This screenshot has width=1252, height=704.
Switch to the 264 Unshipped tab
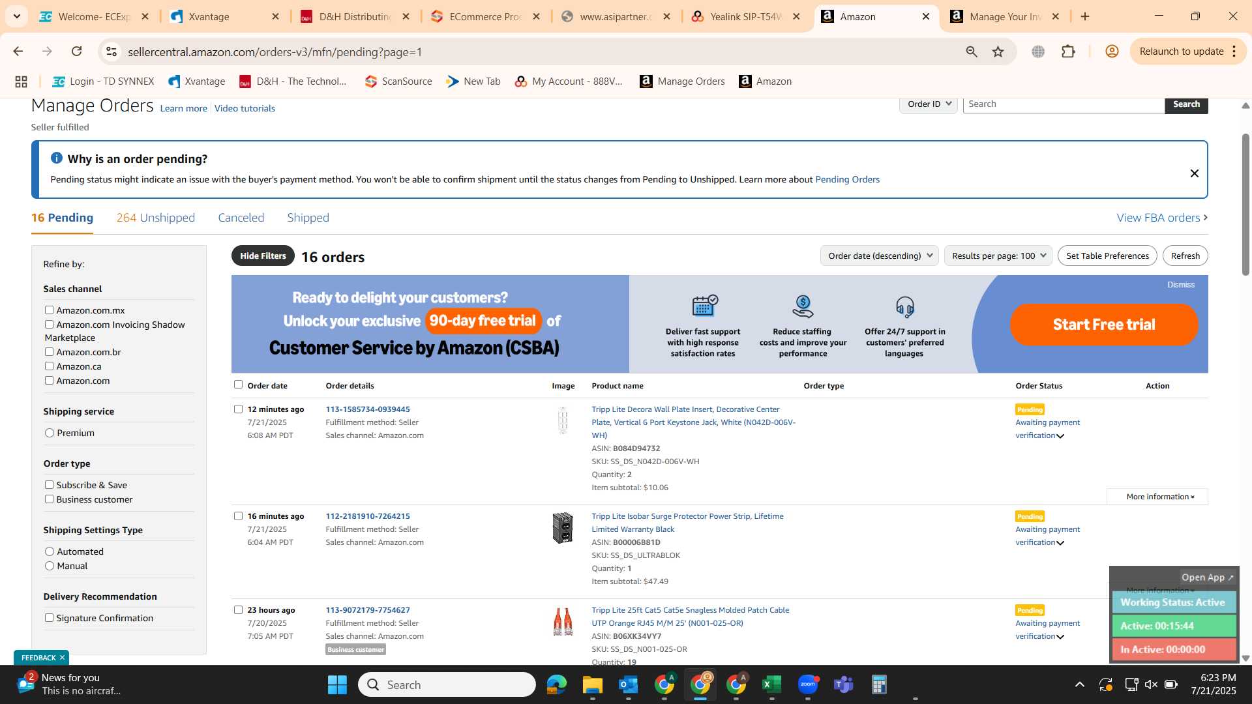coord(155,218)
